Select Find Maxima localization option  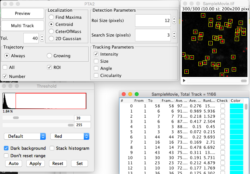(51, 17)
